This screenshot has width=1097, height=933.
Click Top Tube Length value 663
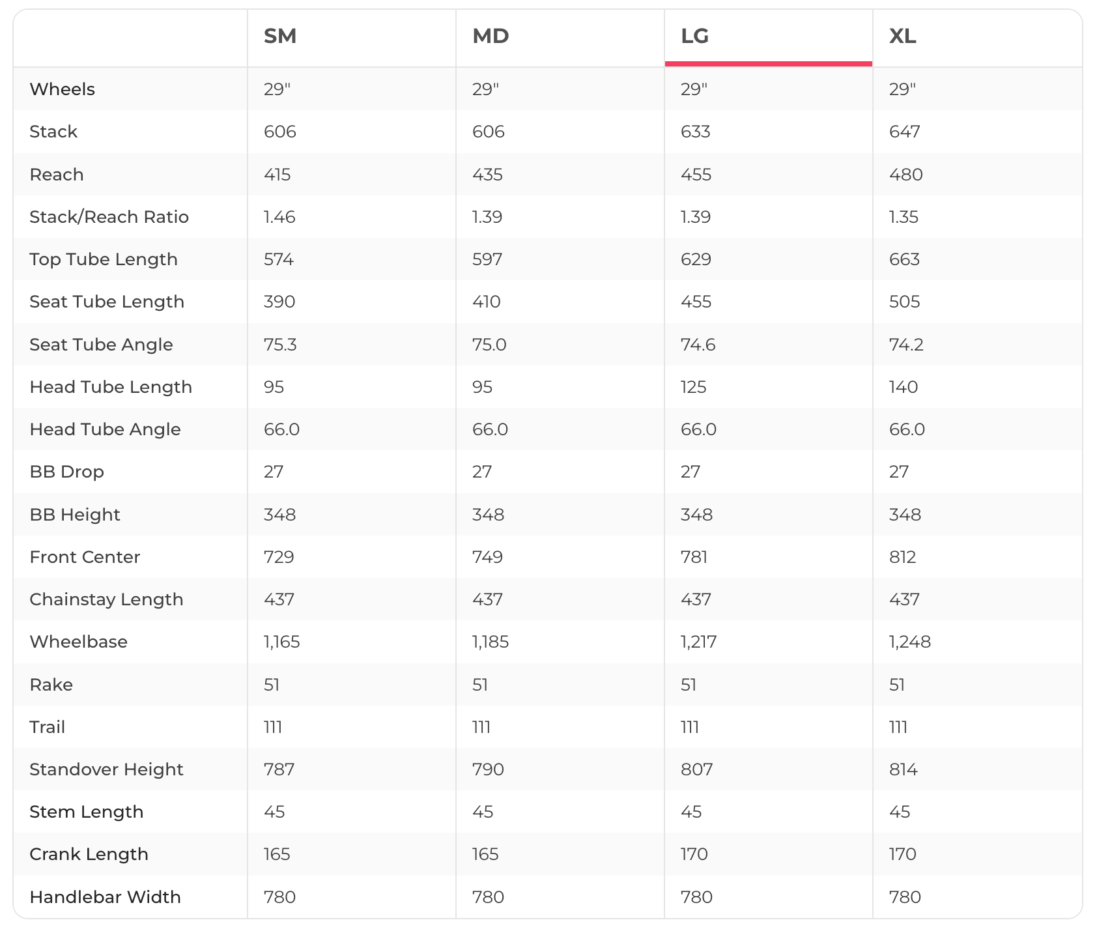tap(904, 259)
